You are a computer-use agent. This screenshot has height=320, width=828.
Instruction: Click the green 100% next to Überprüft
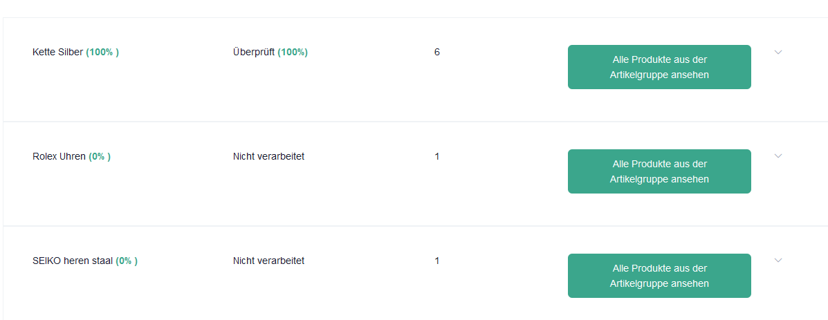(x=293, y=53)
